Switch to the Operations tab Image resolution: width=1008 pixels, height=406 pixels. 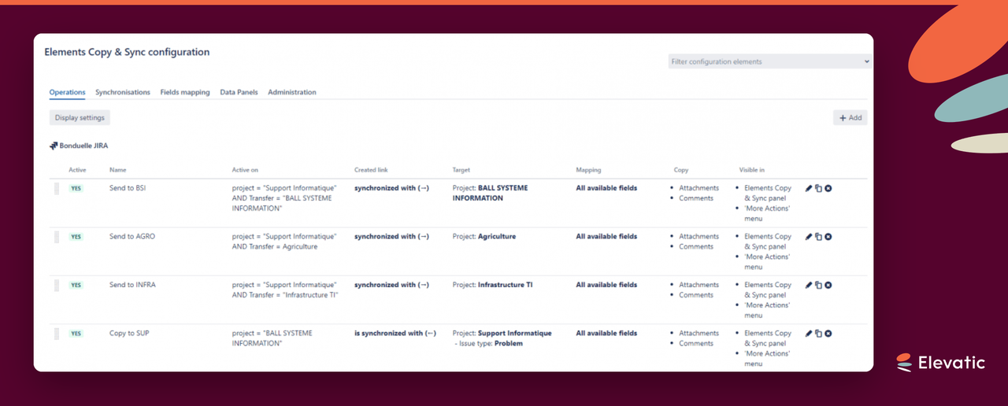point(67,92)
